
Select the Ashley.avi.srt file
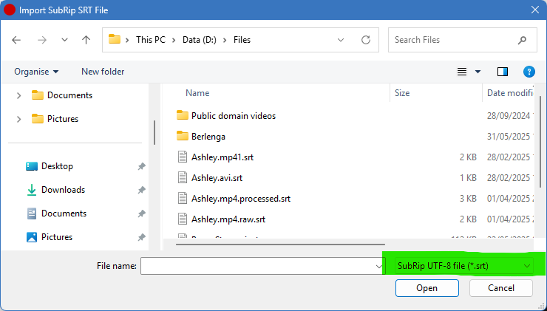coord(217,178)
